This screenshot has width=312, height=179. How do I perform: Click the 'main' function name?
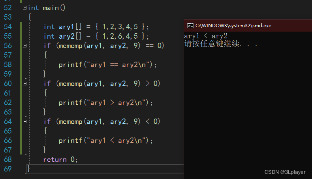click(51, 8)
